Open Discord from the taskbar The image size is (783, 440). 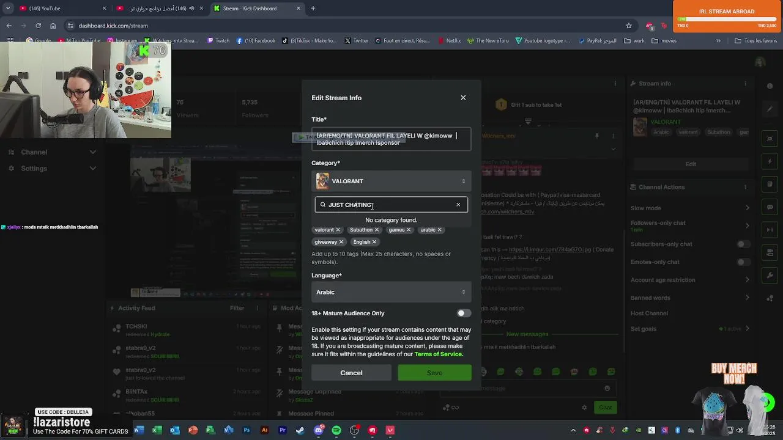(x=318, y=430)
